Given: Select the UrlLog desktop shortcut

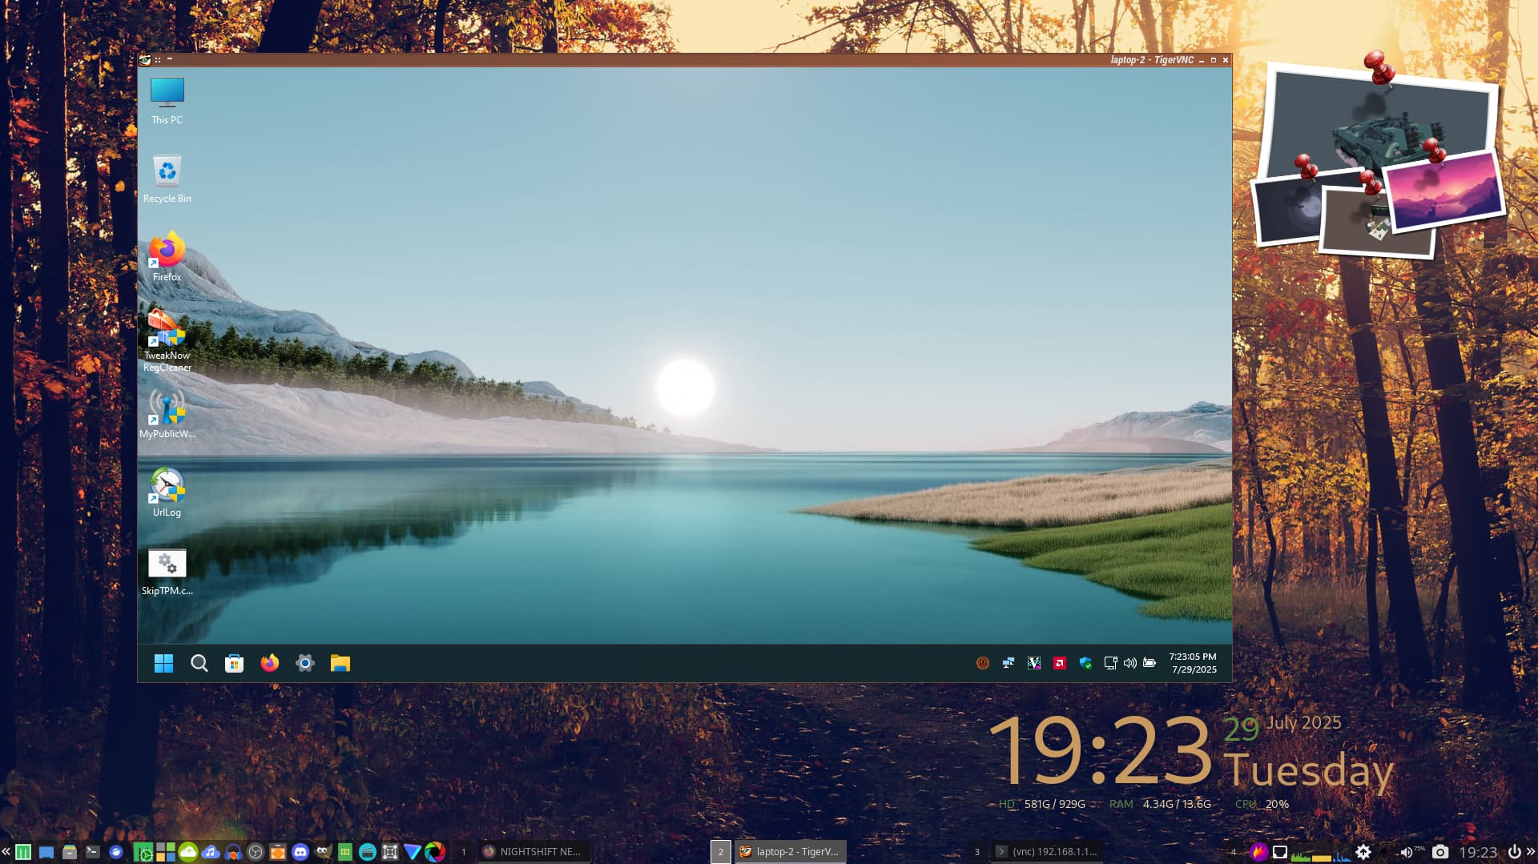Looking at the screenshot, I should tap(167, 492).
